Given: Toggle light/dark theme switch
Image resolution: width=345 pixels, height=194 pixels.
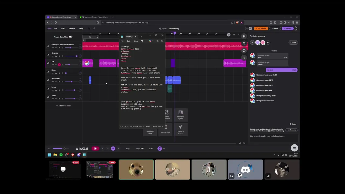Looking at the screenshot, I should [x=249, y=29].
